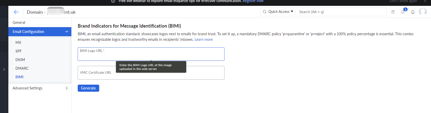Expand the collapsed left sidebar arrow
The width and height of the screenshot is (431, 113).
coord(4,69)
